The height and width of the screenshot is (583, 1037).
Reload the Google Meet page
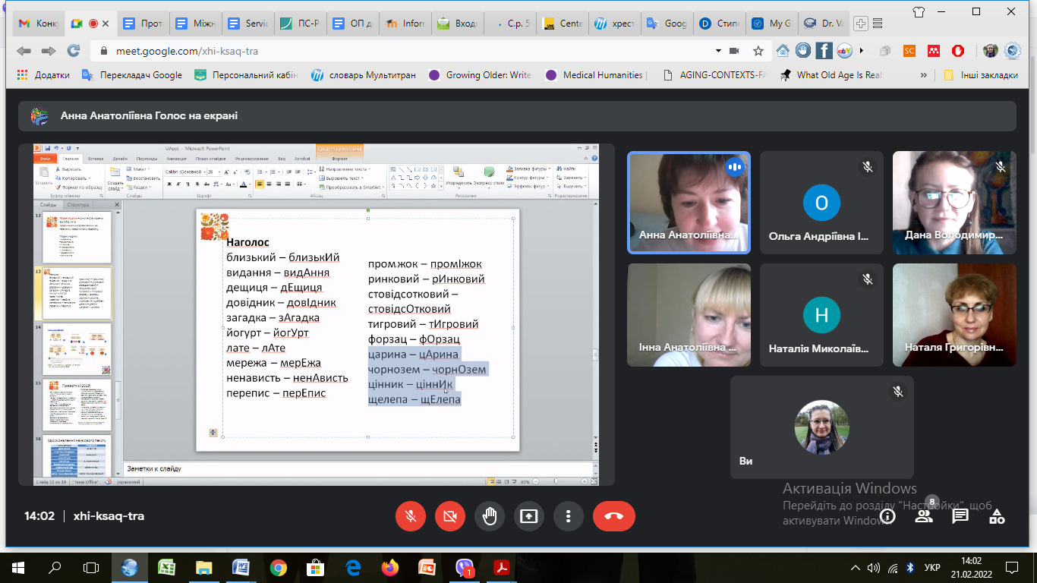coord(74,51)
